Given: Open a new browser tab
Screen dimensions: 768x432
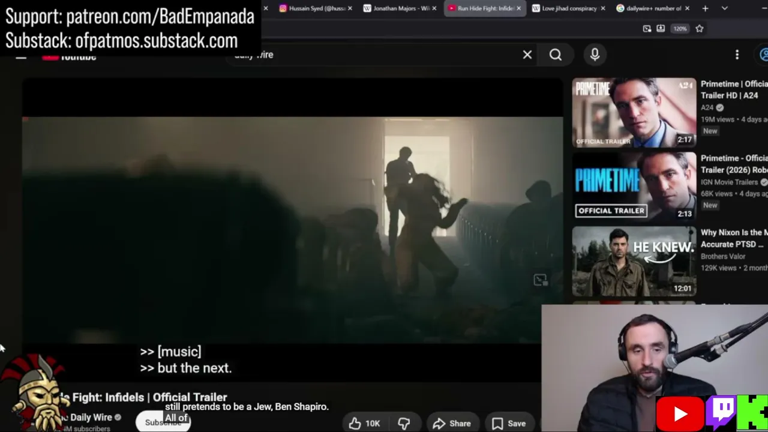Looking at the screenshot, I should tap(706, 8).
